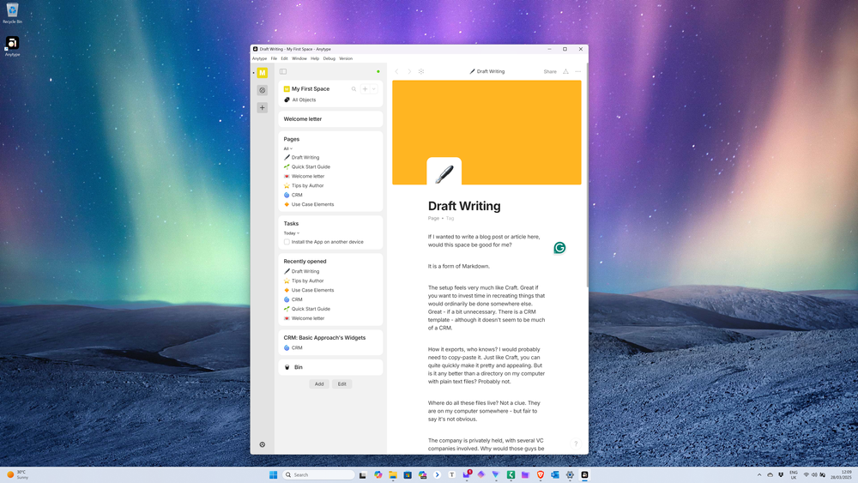Open Quick Start Guide in Pages list

point(310,167)
